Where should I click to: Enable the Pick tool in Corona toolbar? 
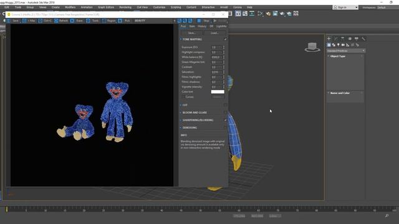click(x=125, y=21)
